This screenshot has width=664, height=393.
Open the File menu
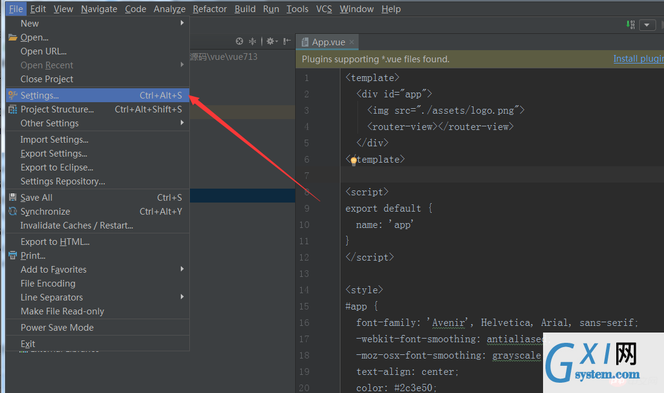click(16, 9)
